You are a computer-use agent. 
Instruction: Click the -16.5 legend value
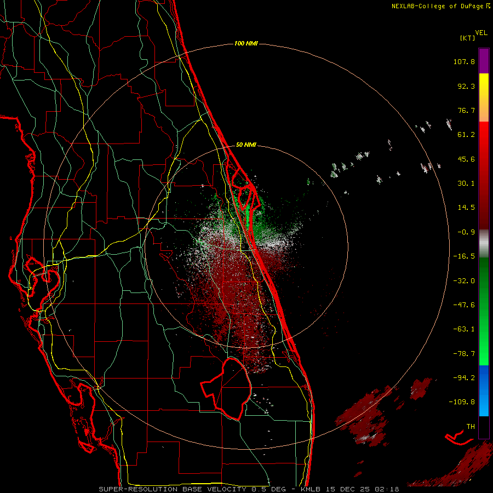(x=464, y=256)
